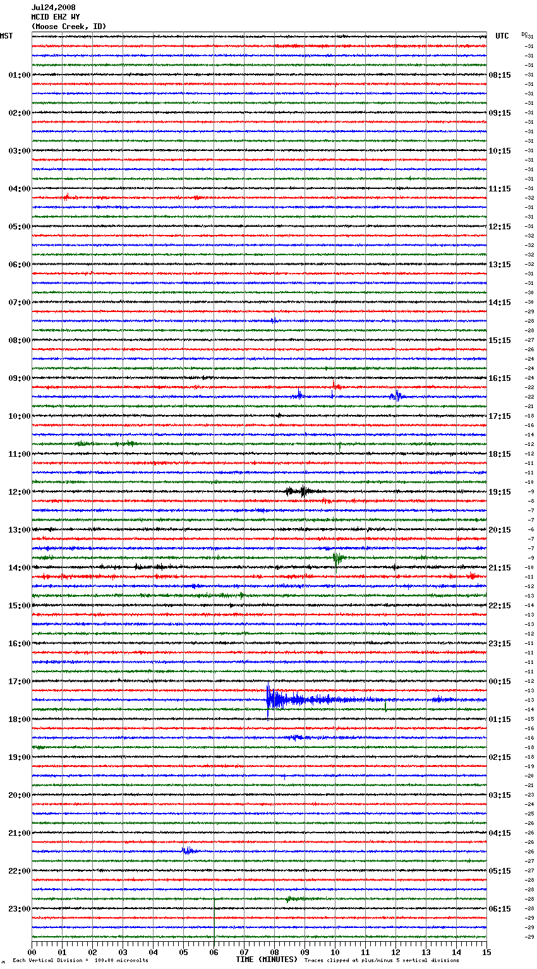Click the DC column header
537x969 pixels.
point(524,34)
